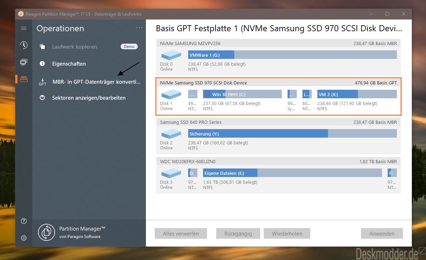Click Samsung SSD 840 PRO Series header
The height and width of the screenshot is (260, 426).
pos(278,122)
